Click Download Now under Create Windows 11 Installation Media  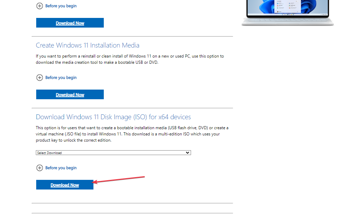[70, 94]
